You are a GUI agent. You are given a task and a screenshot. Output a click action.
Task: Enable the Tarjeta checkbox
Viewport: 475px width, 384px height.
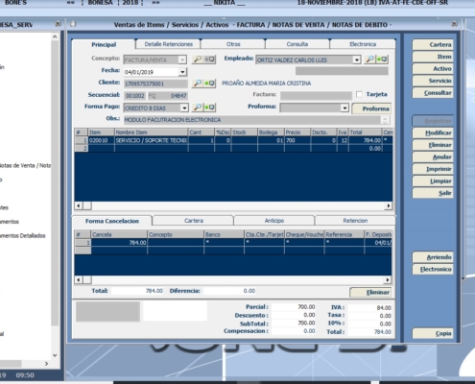tap(359, 94)
